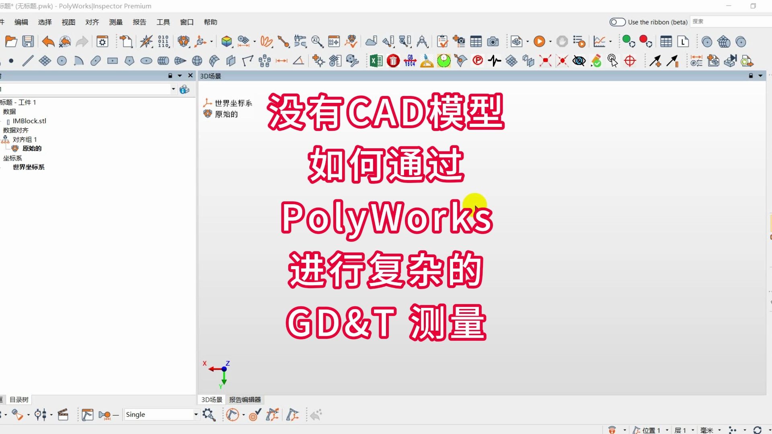Select 原始的 alignment in the tree
This screenshot has height=434, width=772.
tap(32, 148)
